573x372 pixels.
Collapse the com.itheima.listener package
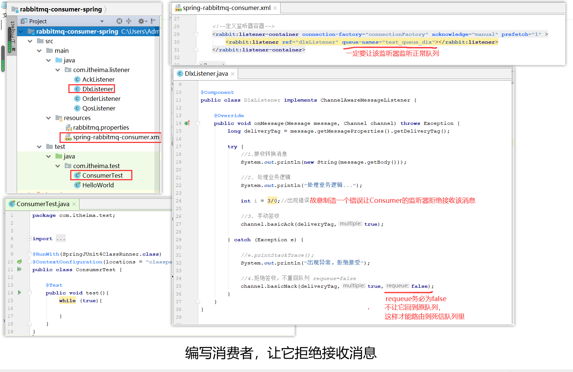pyautogui.click(x=58, y=70)
